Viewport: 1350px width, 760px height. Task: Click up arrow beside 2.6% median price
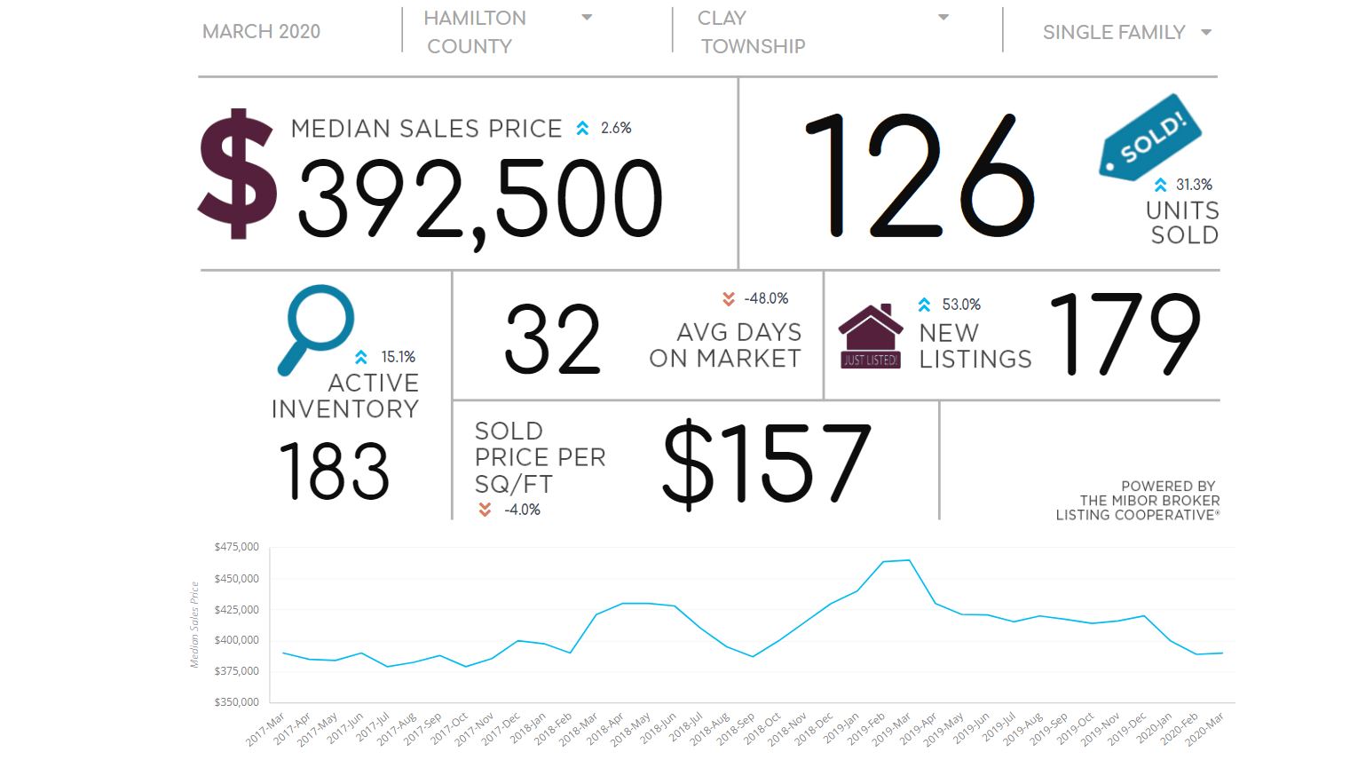point(582,129)
